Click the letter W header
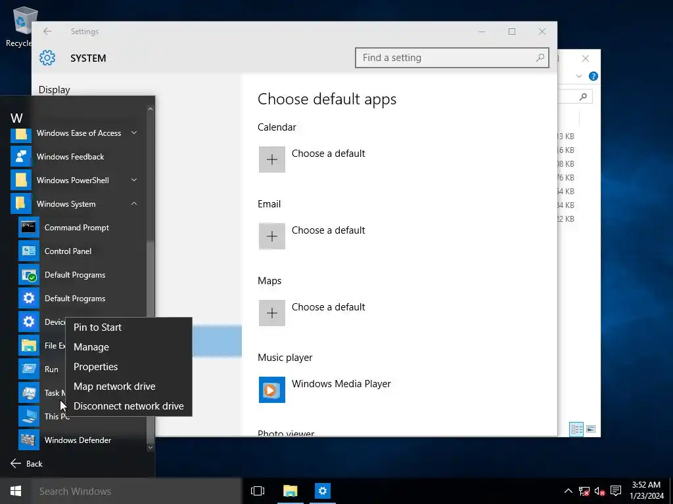673x504 pixels. tap(16, 118)
